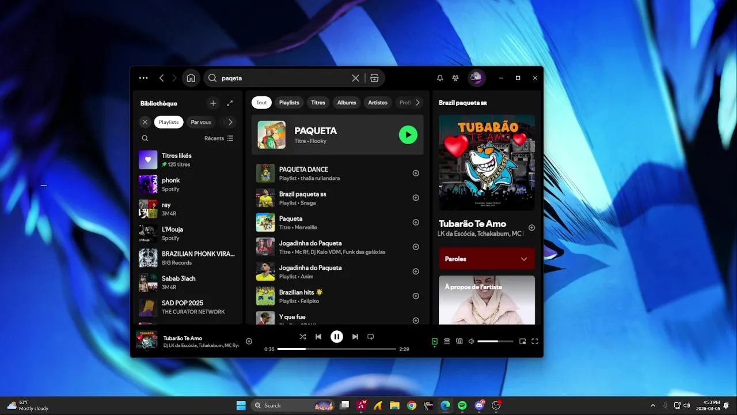The width and height of the screenshot is (737, 415).
Task: Open the À propos de l'artiste card
Action: tap(487, 300)
